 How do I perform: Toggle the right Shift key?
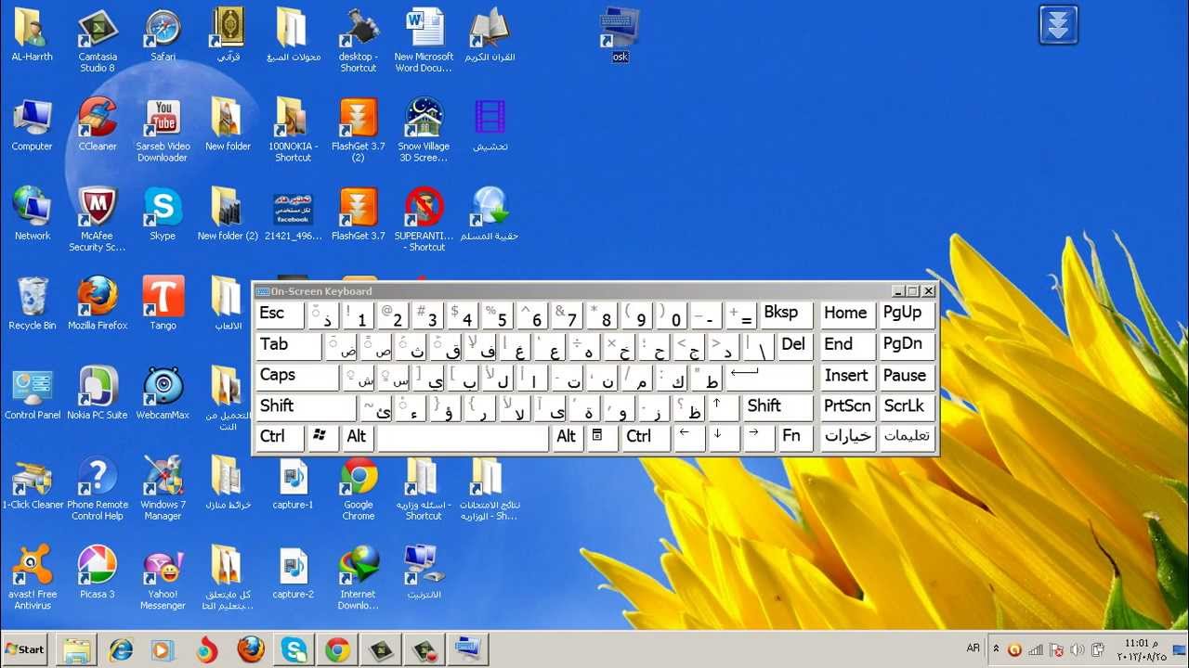pyautogui.click(x=778, y=406)
